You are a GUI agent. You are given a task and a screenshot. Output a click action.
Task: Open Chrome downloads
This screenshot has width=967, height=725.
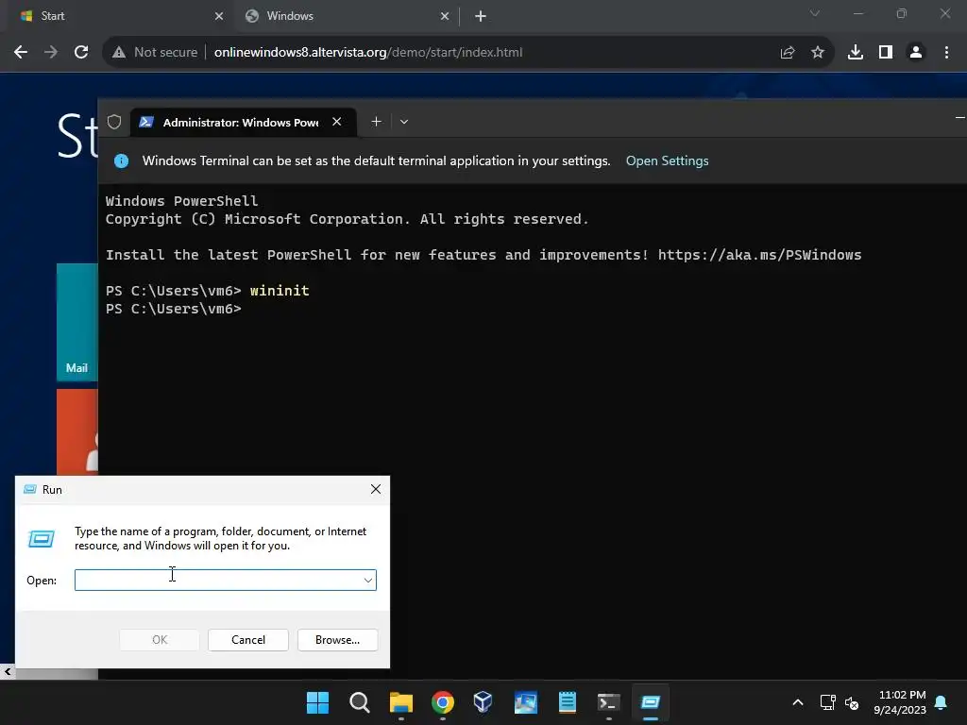pos(856,53)
